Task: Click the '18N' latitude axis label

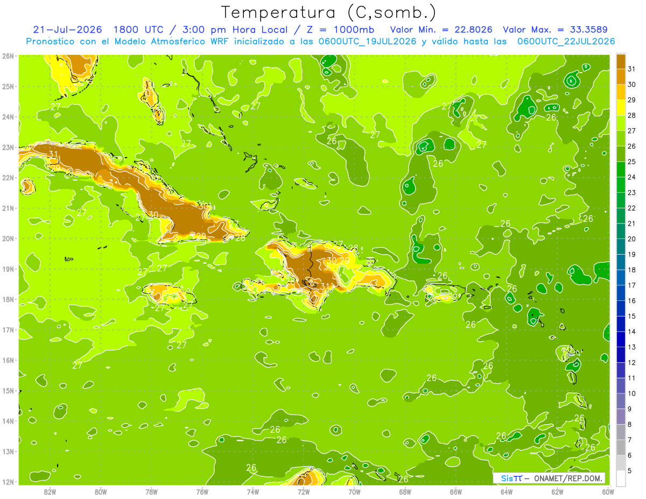Action: coord(8,299)
